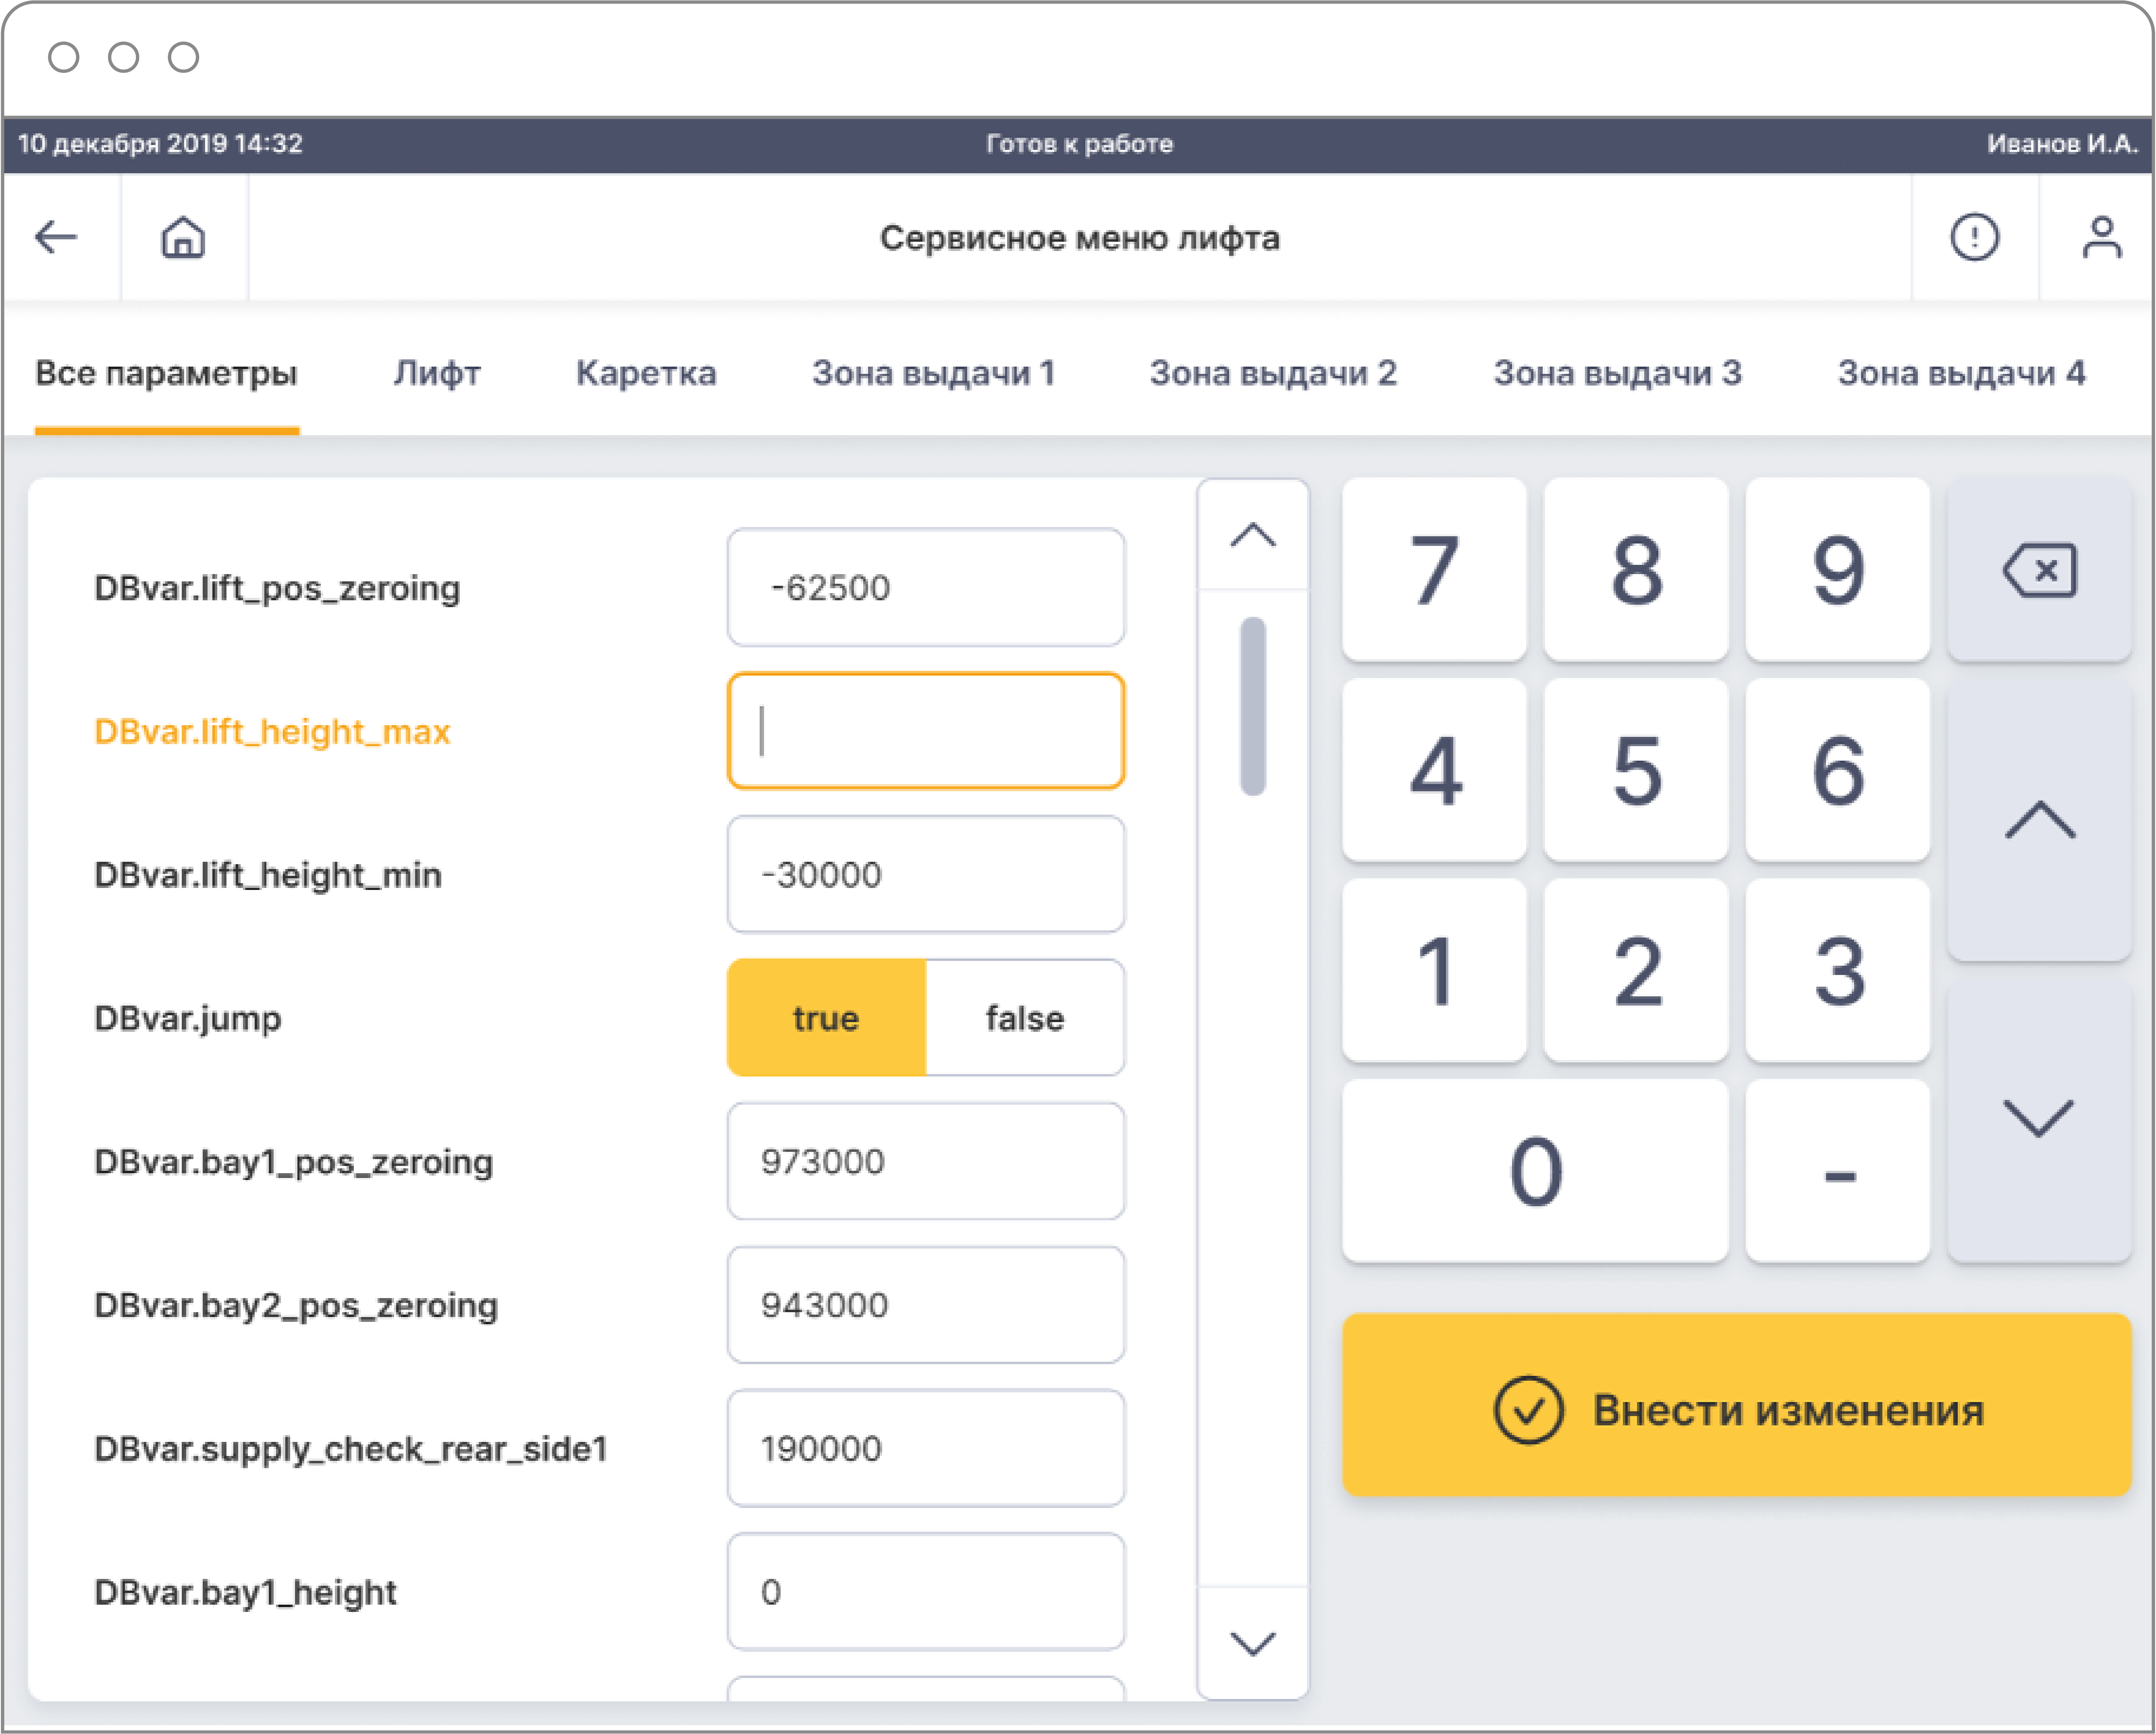Image resolution: width=2156 pixels, height=1734 pixels.
Task: Click the parameter list scrollbar thumb
Action: coord(1252,706)
